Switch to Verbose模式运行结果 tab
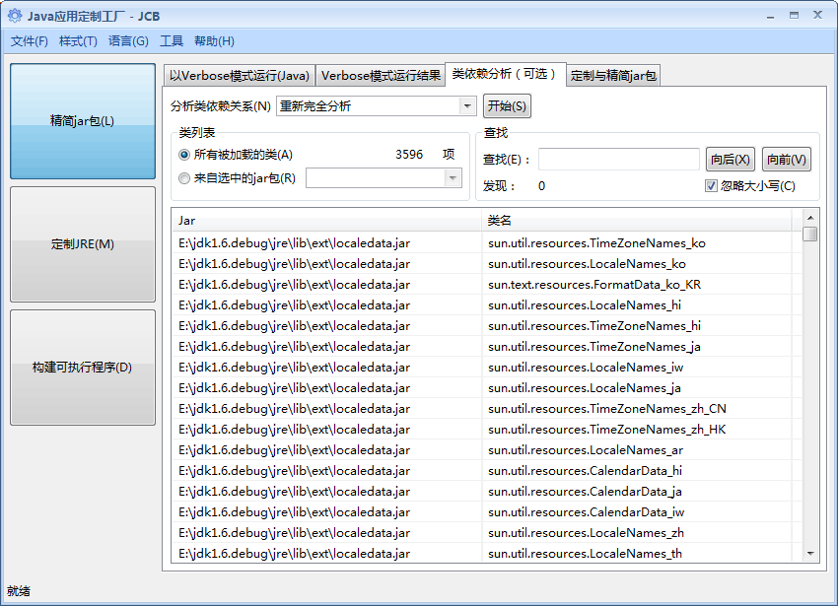838x606 pixels. (381, 75)
